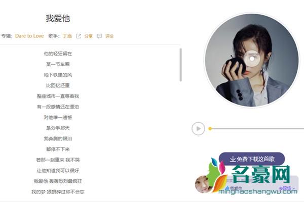Open the 评论 comments link

[x=109, y=36]
